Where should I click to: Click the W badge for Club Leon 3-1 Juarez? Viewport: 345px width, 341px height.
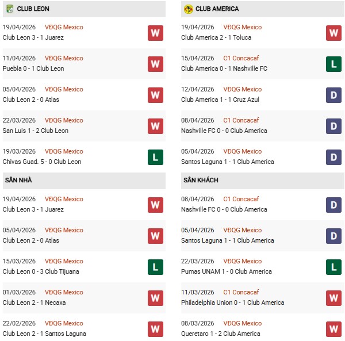(x=155, y=33)
